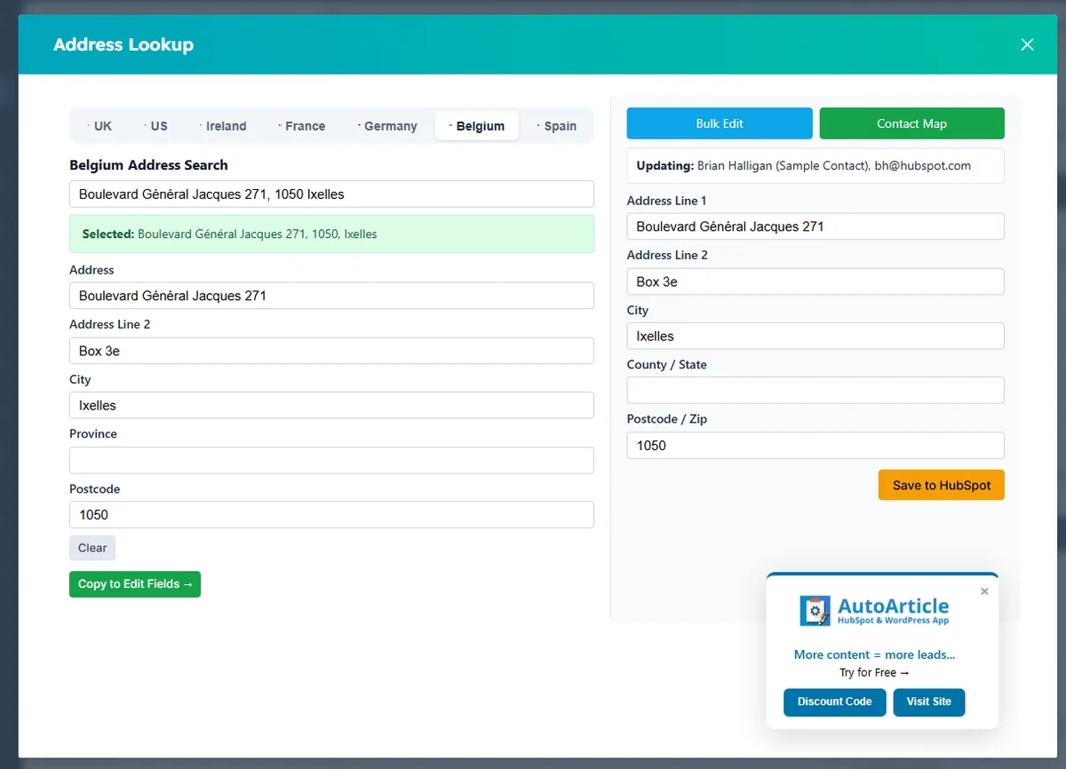Click the Discount Code button
This screenshot has height=769, width=1066.
835,702
